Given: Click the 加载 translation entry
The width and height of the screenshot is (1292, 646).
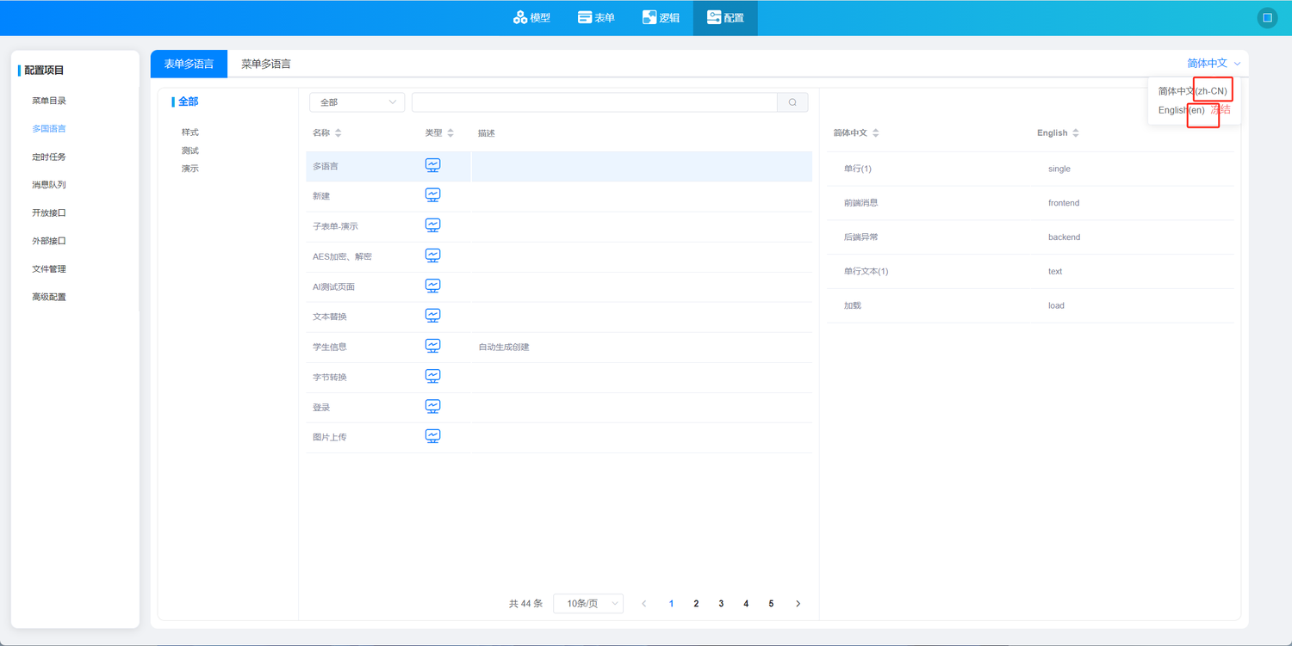Looking at the screenshot, I should click(x=853, y=306).
